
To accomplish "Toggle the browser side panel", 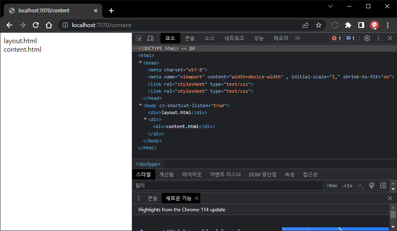I will click(361, 25).
